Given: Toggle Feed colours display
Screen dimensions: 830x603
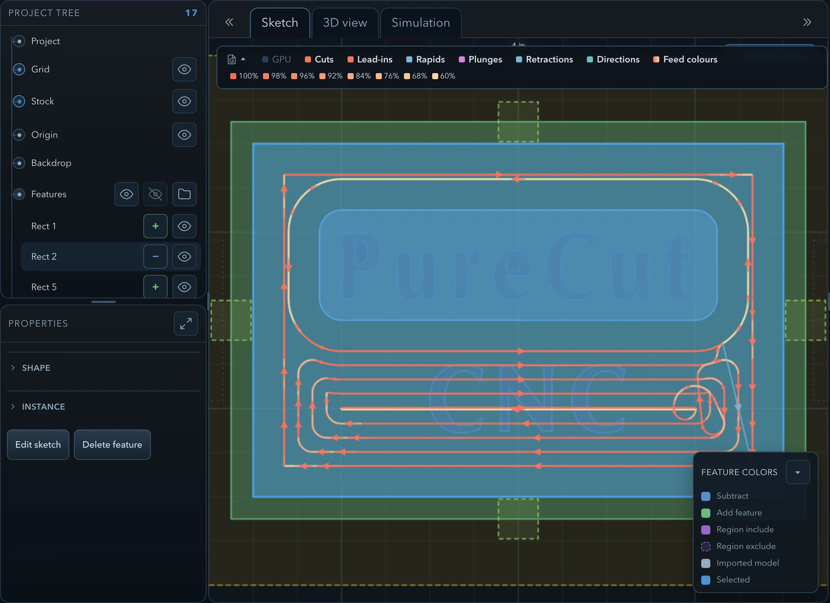Looking at the screenshot, I should click(685, 59).
